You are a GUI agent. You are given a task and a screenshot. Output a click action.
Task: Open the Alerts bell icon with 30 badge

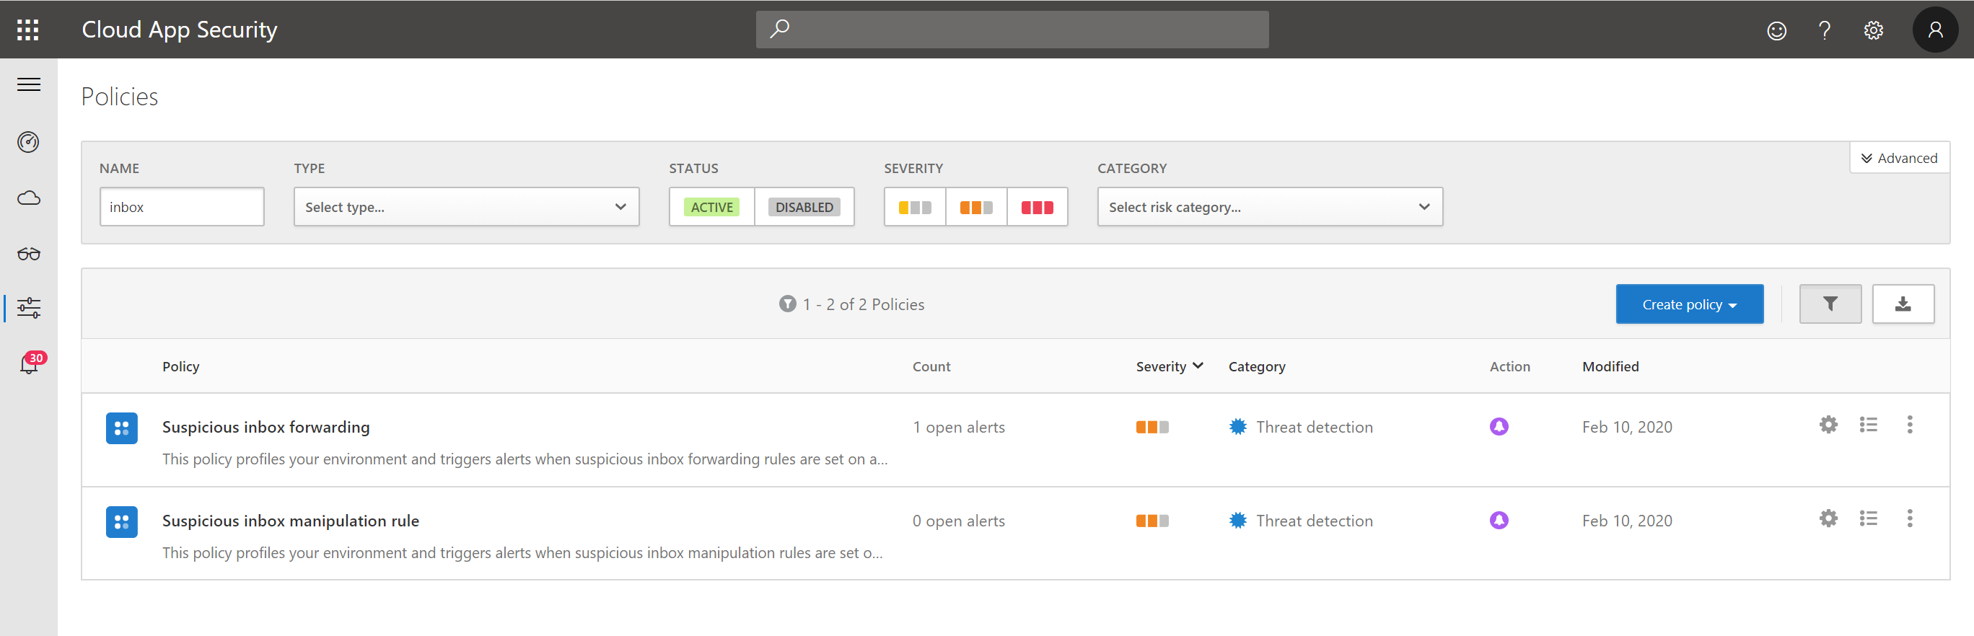(x=30, y=363)
